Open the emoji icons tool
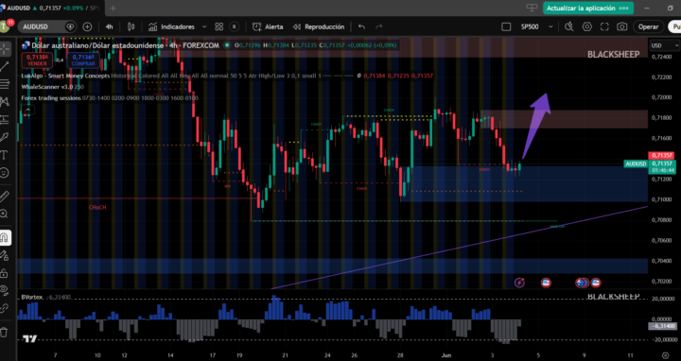 pyautogui.click(x=5, y=173)
